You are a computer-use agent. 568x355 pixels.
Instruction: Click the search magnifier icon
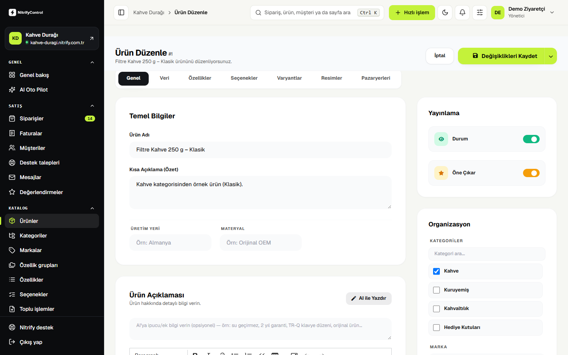pyautogui.click(x=258, y=13)
